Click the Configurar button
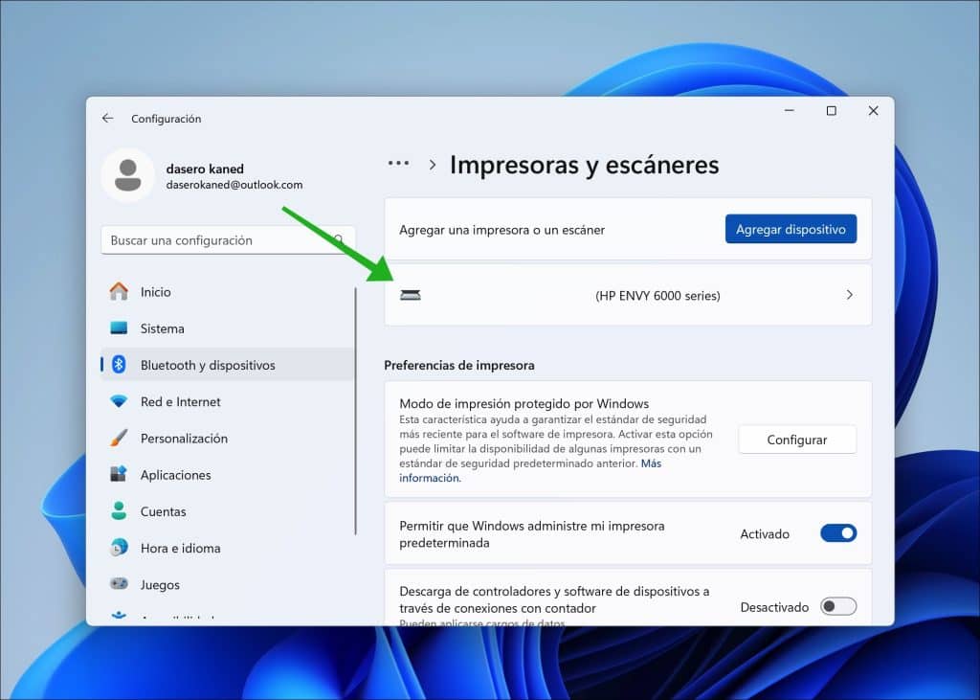The height and width of the screenshot is (700, 980). point(797,440)
